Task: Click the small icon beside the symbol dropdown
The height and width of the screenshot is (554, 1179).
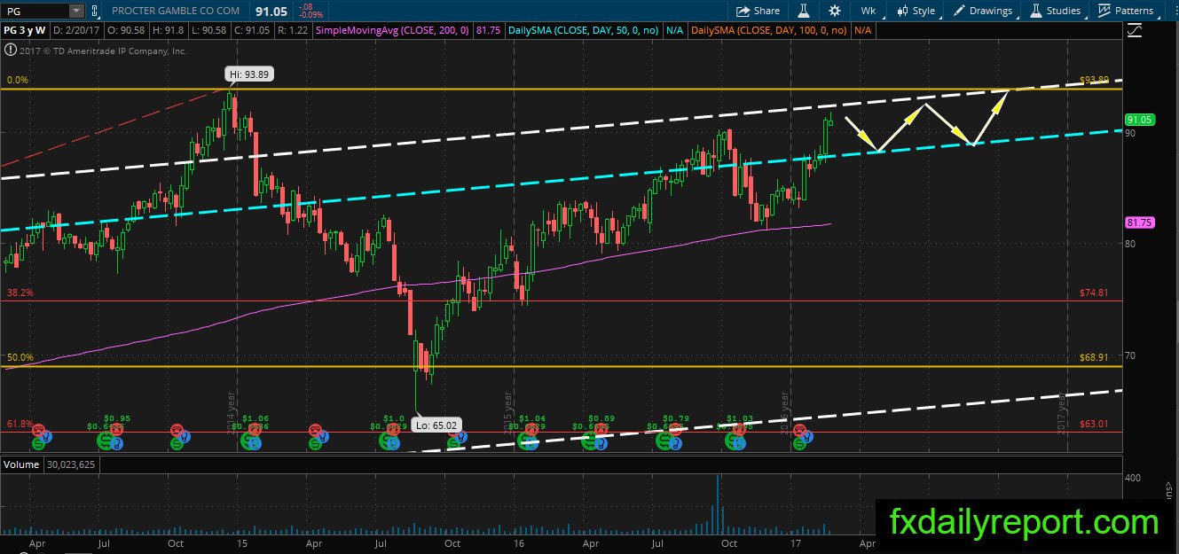Action: click(x=93, y=11)
